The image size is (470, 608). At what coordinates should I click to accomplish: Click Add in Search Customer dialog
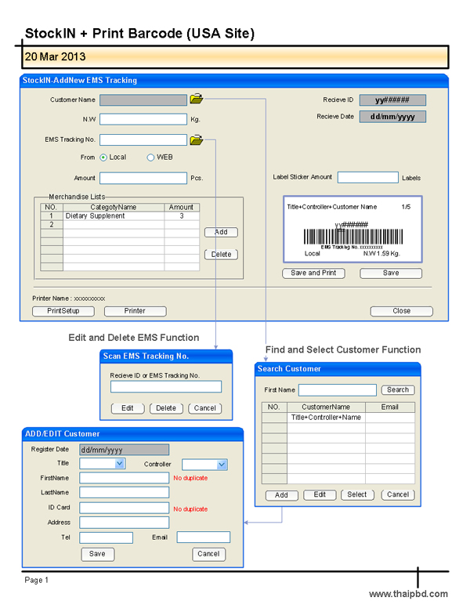click(x=281, y=495)
